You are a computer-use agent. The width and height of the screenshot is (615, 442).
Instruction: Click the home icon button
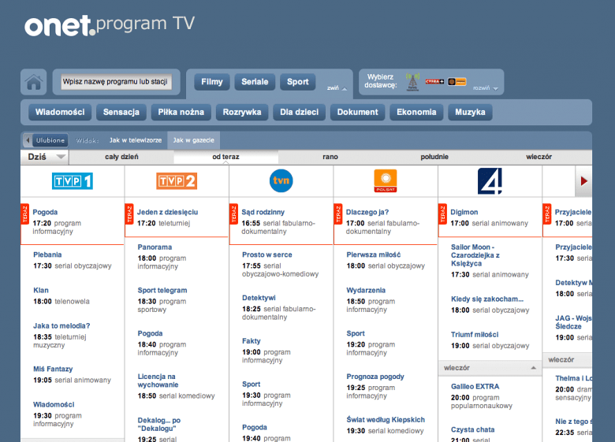[34, 82]
